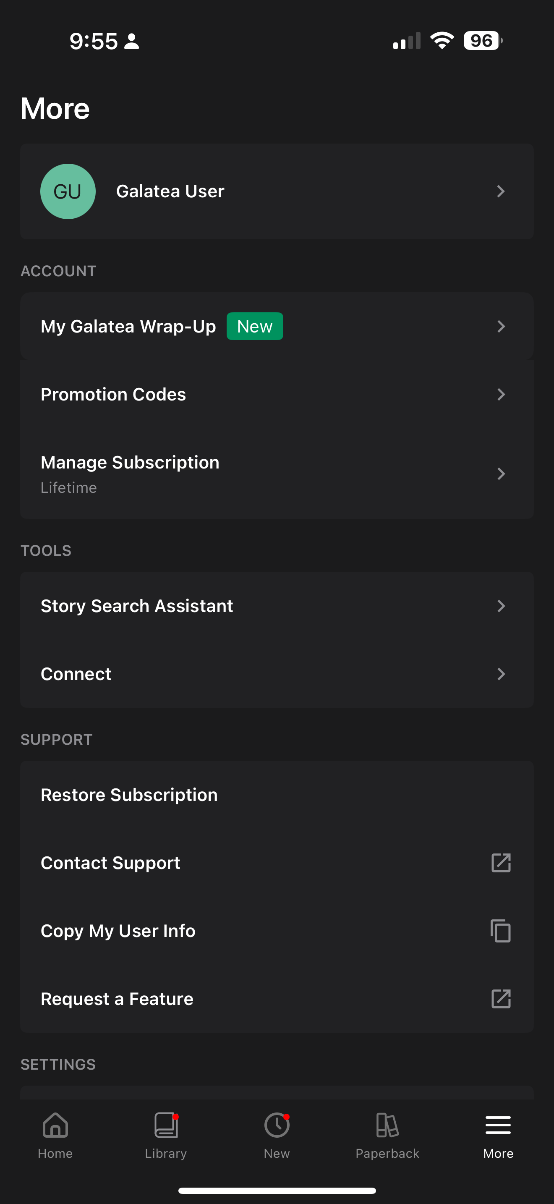Tap the Home house icon
Screen dimensions: 554x1204
55,1125
